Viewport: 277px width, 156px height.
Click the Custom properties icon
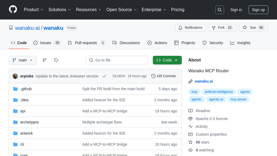(190, 134)
